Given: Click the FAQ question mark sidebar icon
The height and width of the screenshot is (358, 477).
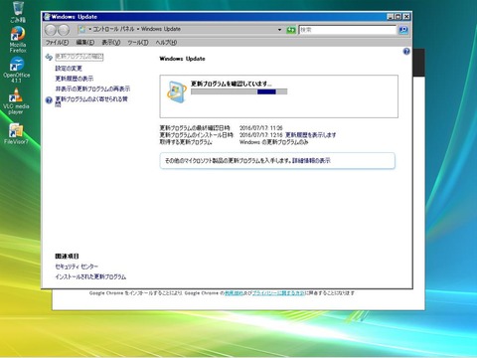Looking at the screenshot, I should coord(49,99).
